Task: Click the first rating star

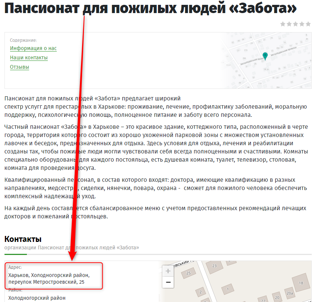Action: 283,24
